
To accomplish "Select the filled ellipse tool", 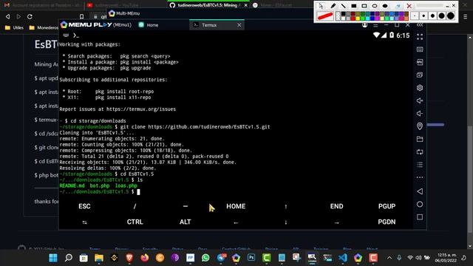I will [x=385, y=6].
